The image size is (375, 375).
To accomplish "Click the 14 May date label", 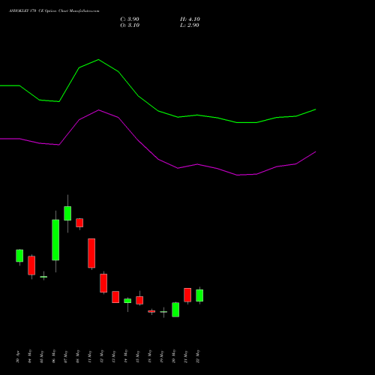I will [126, 356].
